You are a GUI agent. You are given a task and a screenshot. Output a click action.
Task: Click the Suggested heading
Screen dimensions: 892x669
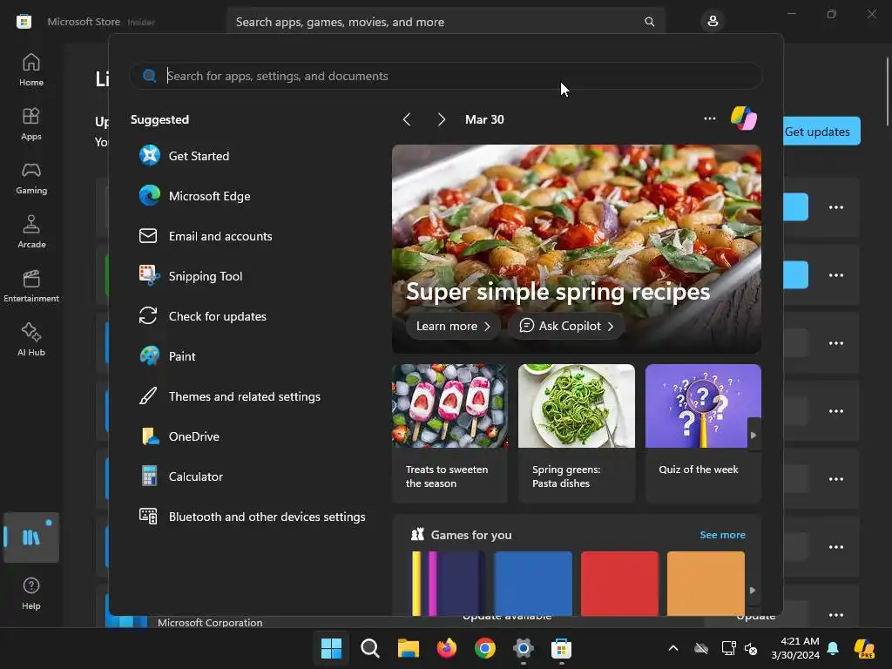pos(160,119)
